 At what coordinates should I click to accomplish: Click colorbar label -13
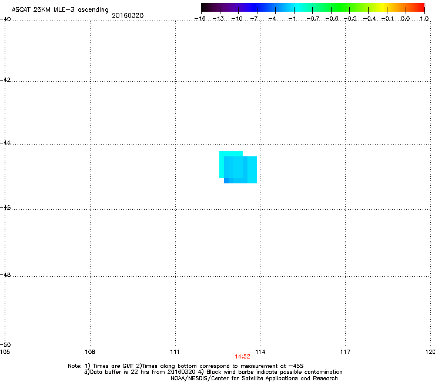tap(218, 19)
